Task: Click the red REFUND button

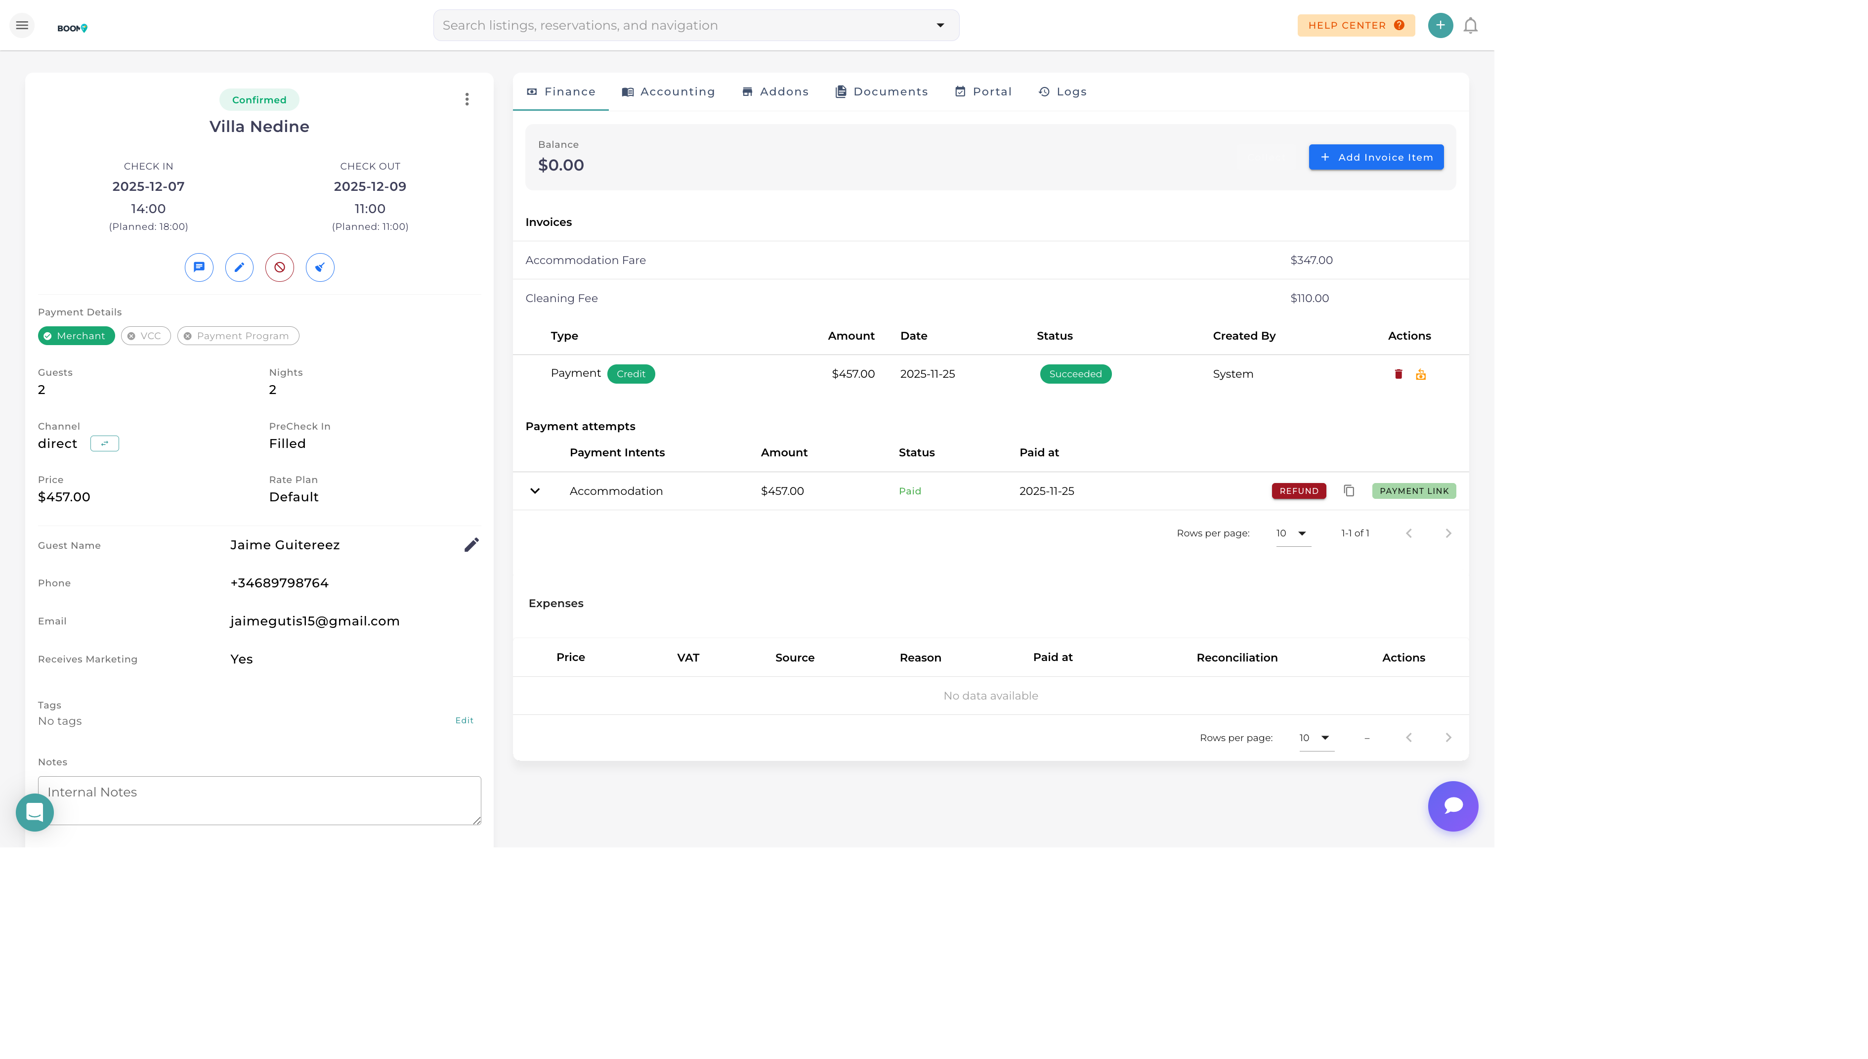Action: coord(1298,491)
